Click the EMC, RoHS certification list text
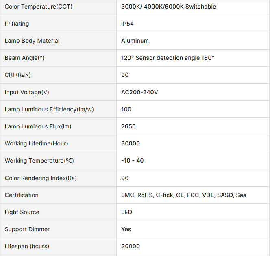Viewport: 270px width, 256px height. pyautogui.click(x=183, y=195)
